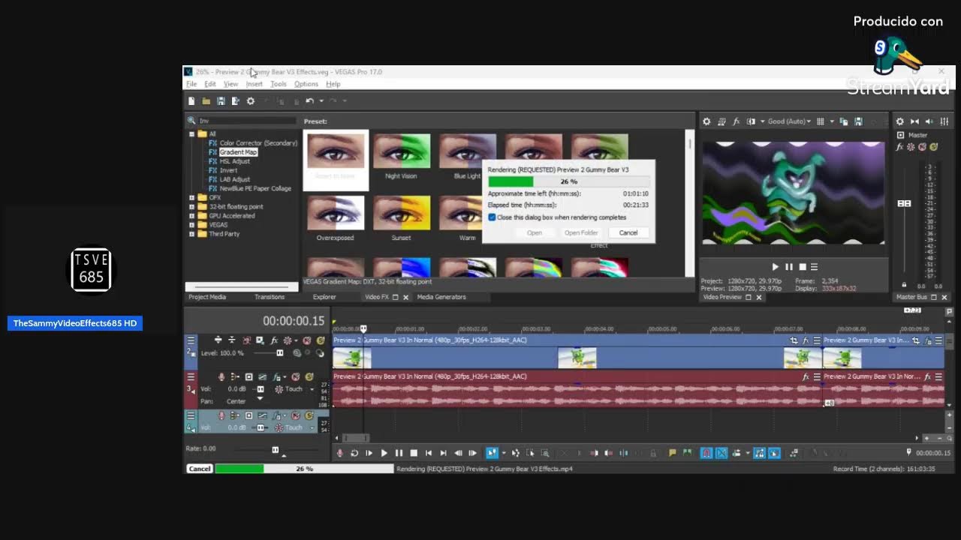The height and width of the screenshot is (540, 961).
Task: Click the timeline transport Stop button
Action: (414, 453)
